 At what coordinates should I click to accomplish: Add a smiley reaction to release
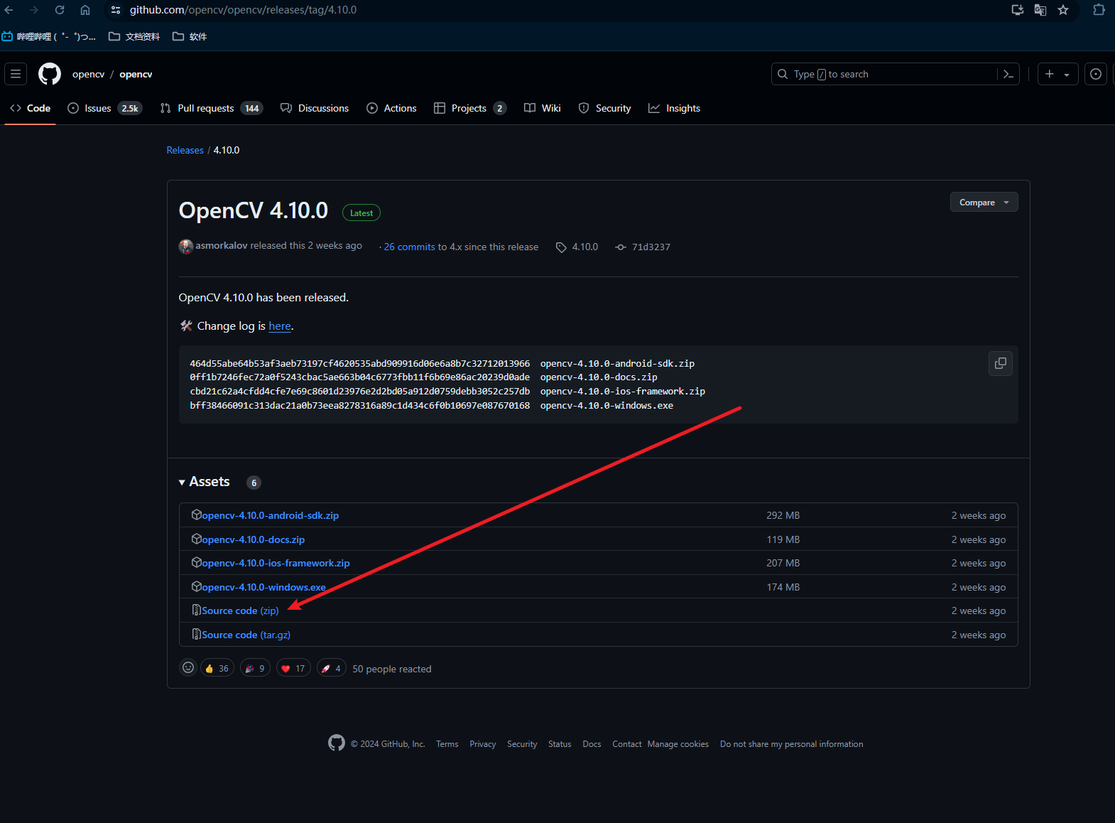tap(188, 667)
